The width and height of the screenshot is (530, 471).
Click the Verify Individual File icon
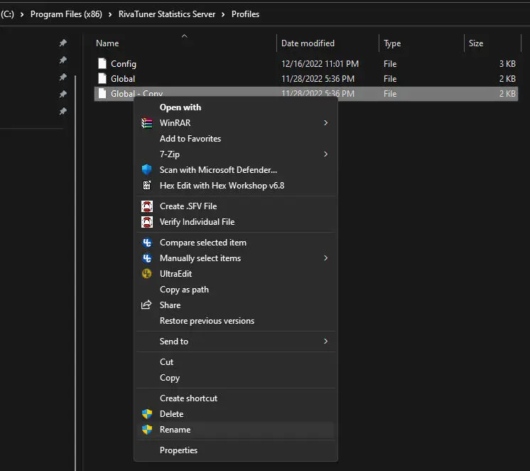146,222
